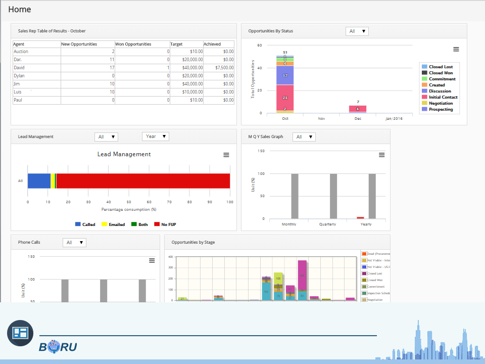This screenshot has width=485, height=364.
Task: Open Lead Management chart hamburger menu
Action: (226, 155)
